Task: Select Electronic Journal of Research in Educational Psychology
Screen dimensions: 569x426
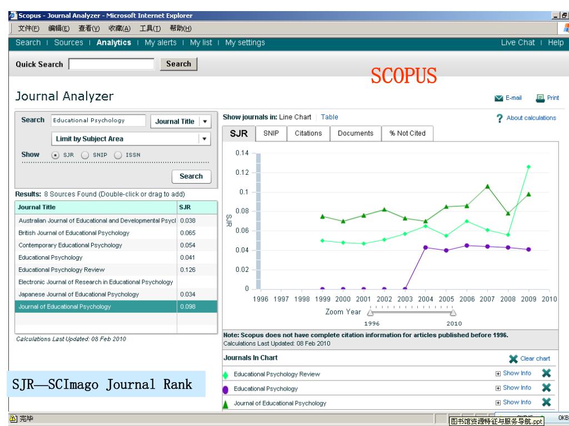Action: pos(116,282)
